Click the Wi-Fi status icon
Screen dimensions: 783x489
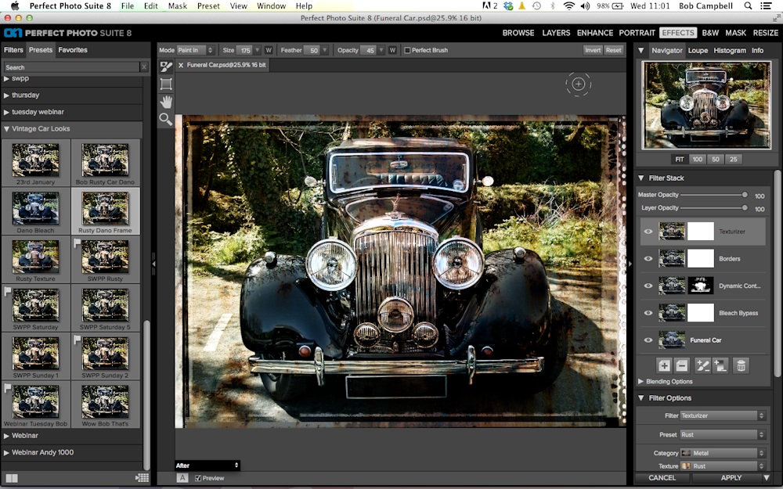tap(568, 6)
